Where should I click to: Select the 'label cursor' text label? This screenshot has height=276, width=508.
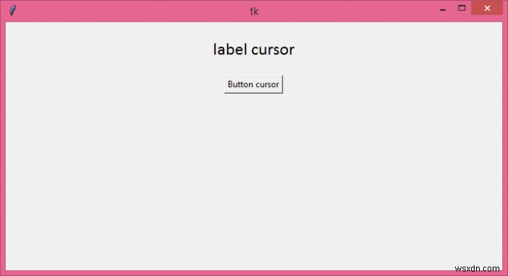254,49
